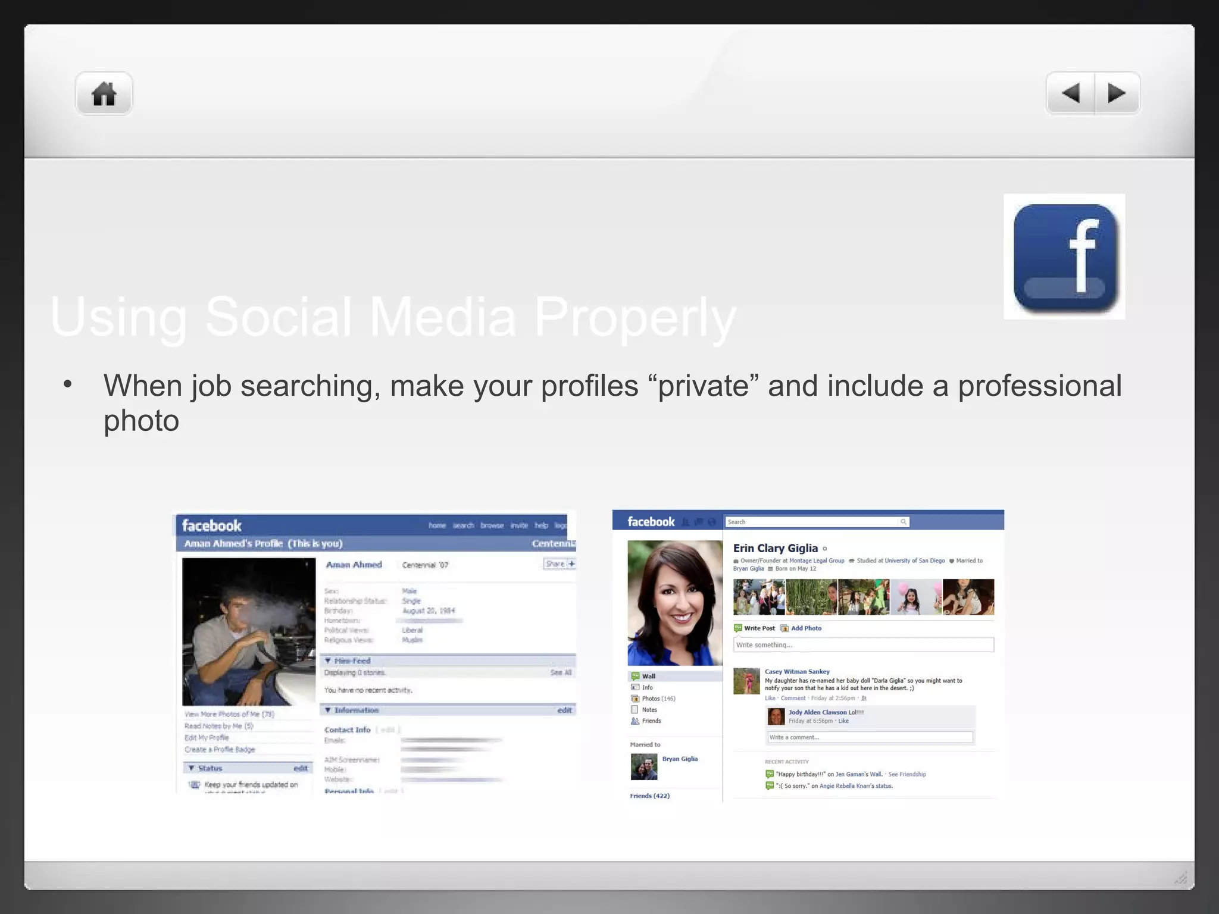Open the first photo thumbnail in Erin's strip
The image size is (1219, 914).
(759, 597)
